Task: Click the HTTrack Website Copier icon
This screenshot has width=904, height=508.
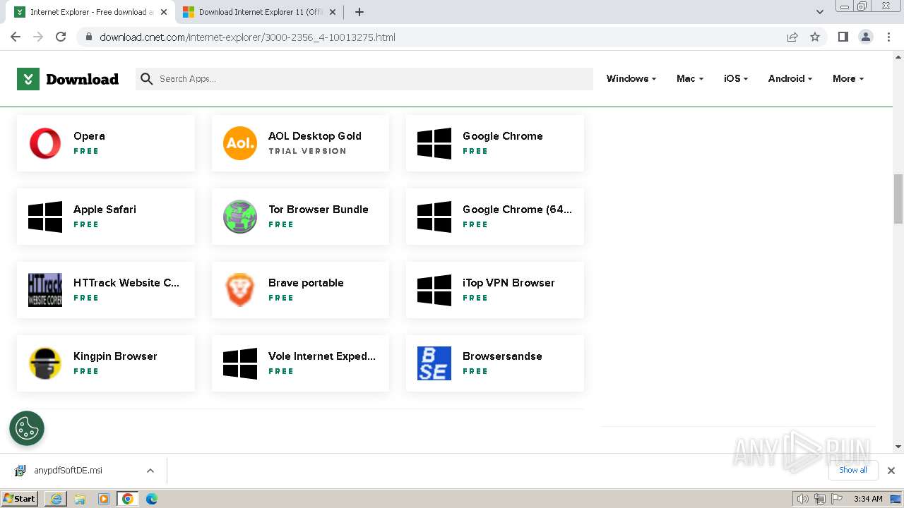Action: click(x=45, y=290)
